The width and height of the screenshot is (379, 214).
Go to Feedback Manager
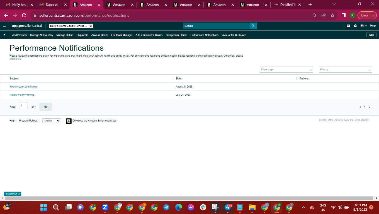tap(122, 35)
